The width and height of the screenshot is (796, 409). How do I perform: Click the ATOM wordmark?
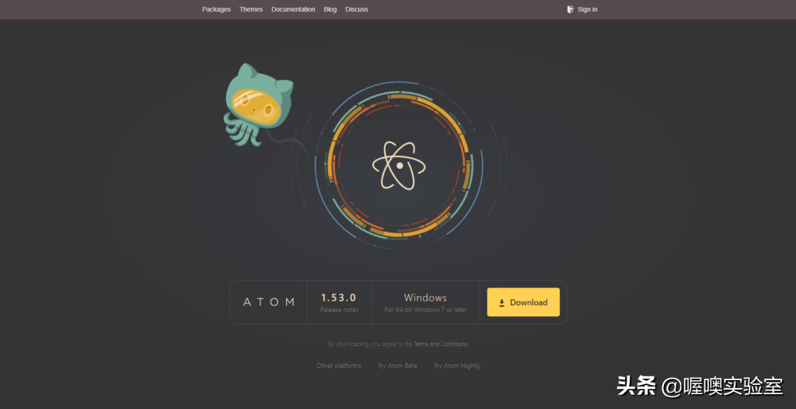click(268, 302)
